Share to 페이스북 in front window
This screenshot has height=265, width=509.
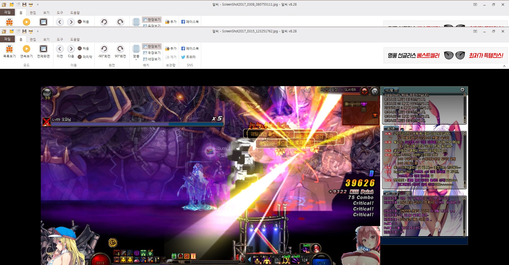[x=190, y=48]
